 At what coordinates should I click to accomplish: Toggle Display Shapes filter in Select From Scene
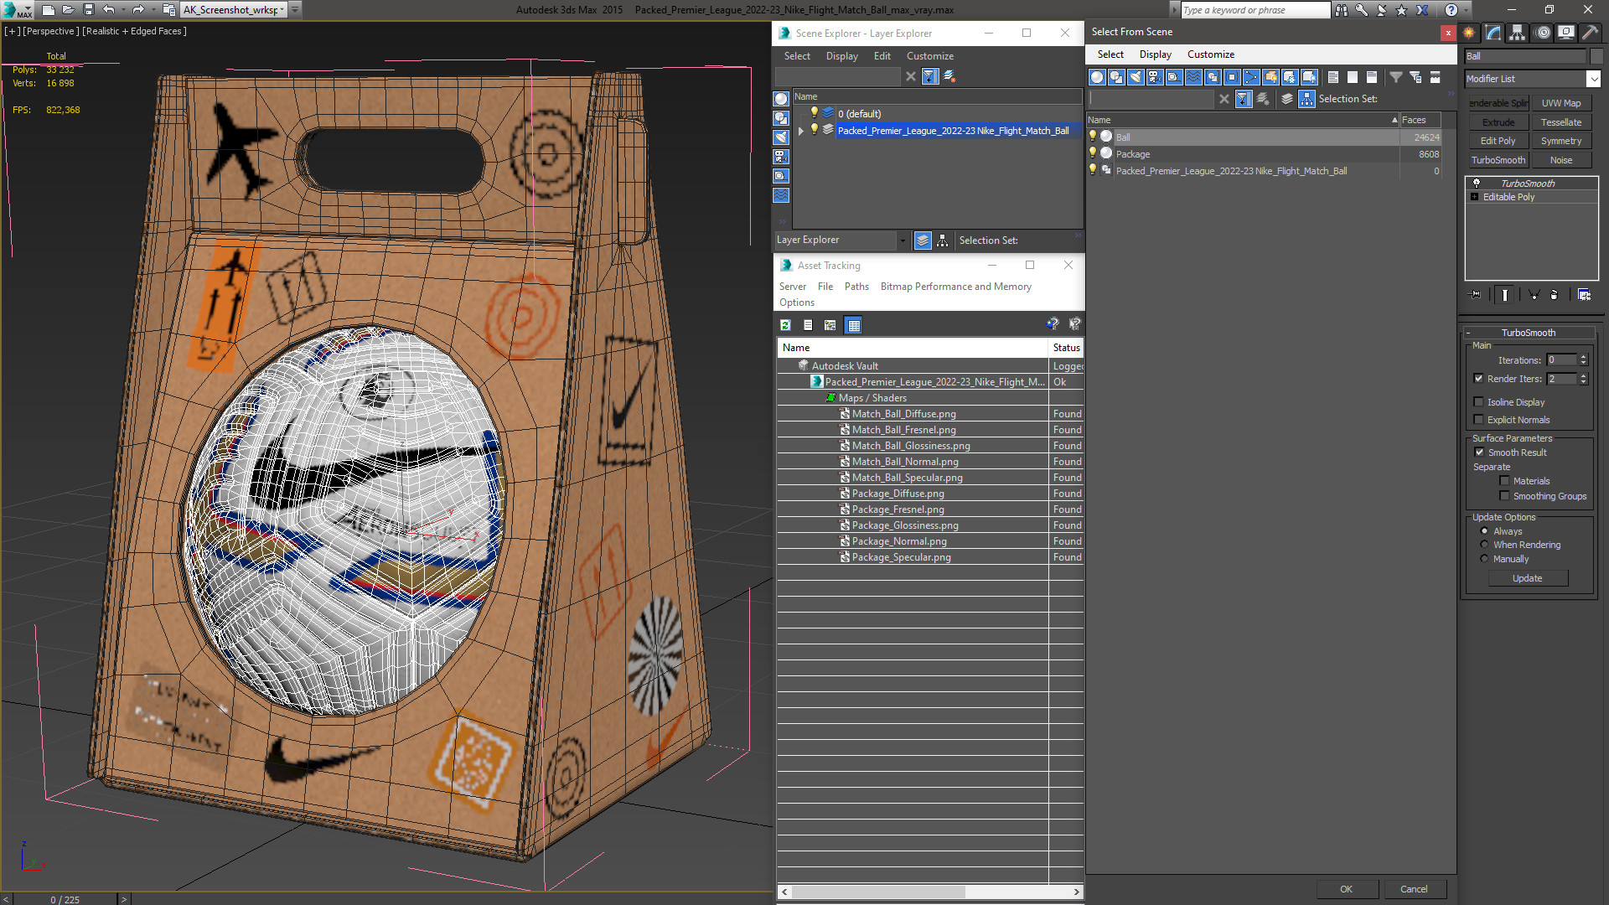click(x=1116, y=77)
